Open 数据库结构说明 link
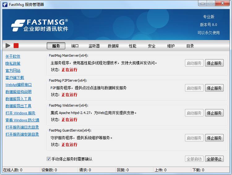232x175 pixels. point(19,92)
